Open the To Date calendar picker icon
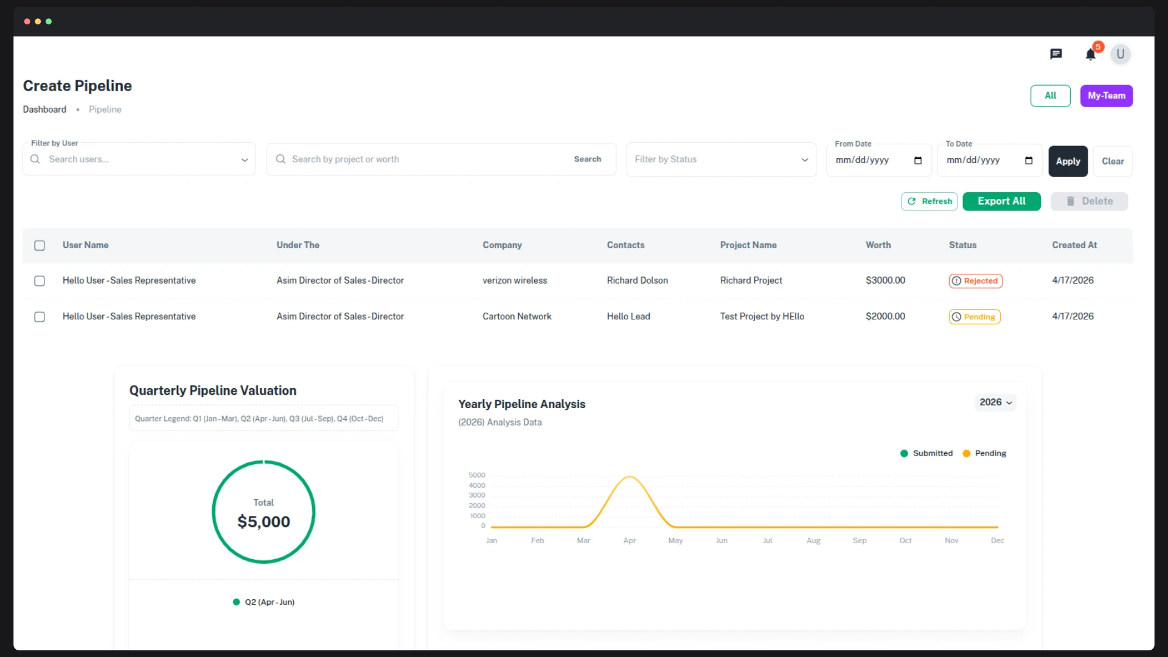The width and height of the screenshot is (1168, 657). (x=1029, y=161)
